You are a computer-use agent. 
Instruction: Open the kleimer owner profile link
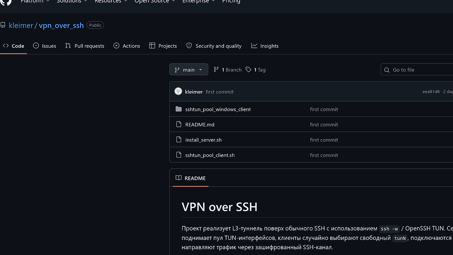[21, 25]
